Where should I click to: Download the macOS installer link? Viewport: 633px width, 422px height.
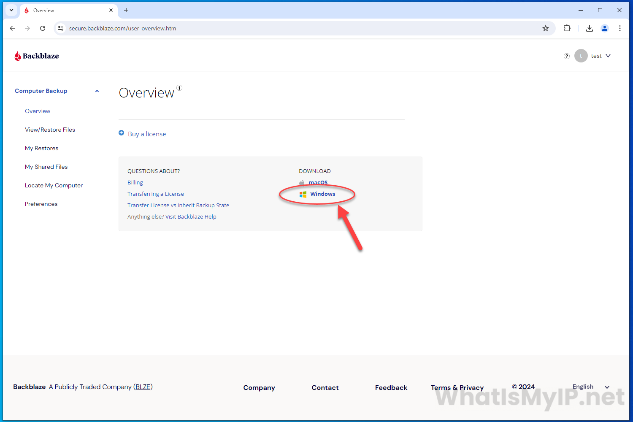coord(318,183)
